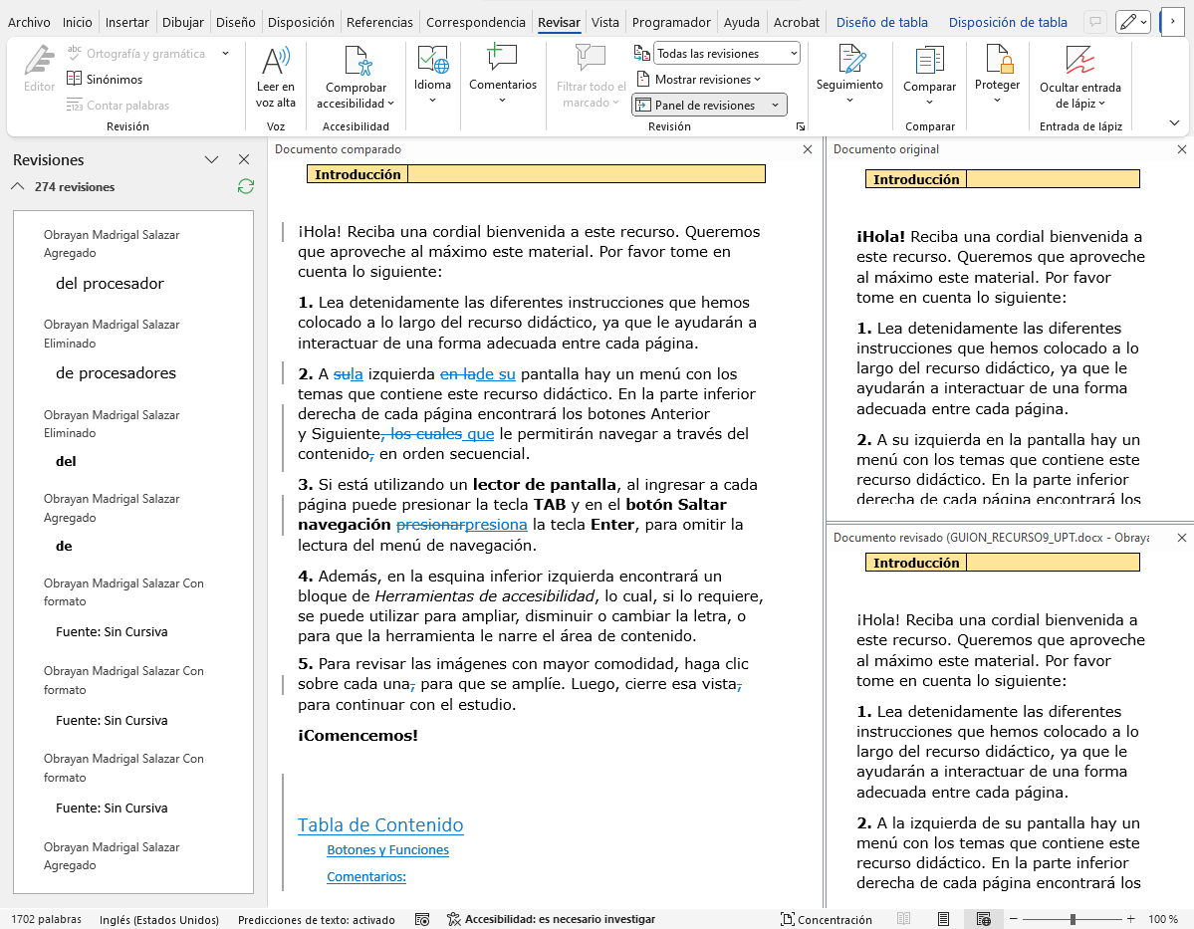Expand the Mostrar revisiones dropdown
Screen dimensions: 1194x929
707,80
